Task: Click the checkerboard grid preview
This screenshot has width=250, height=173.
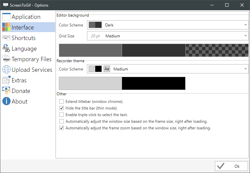Action: pos(217,50)
